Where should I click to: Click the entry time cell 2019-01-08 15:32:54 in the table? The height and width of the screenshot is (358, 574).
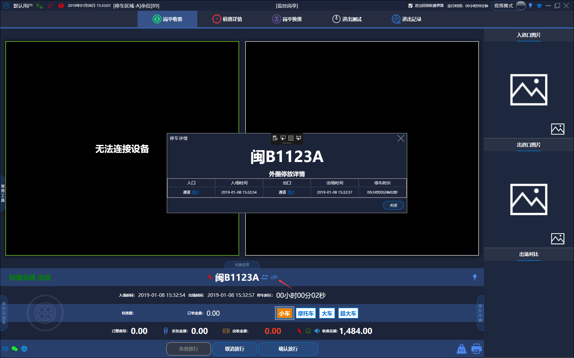(x=239, y=192)
